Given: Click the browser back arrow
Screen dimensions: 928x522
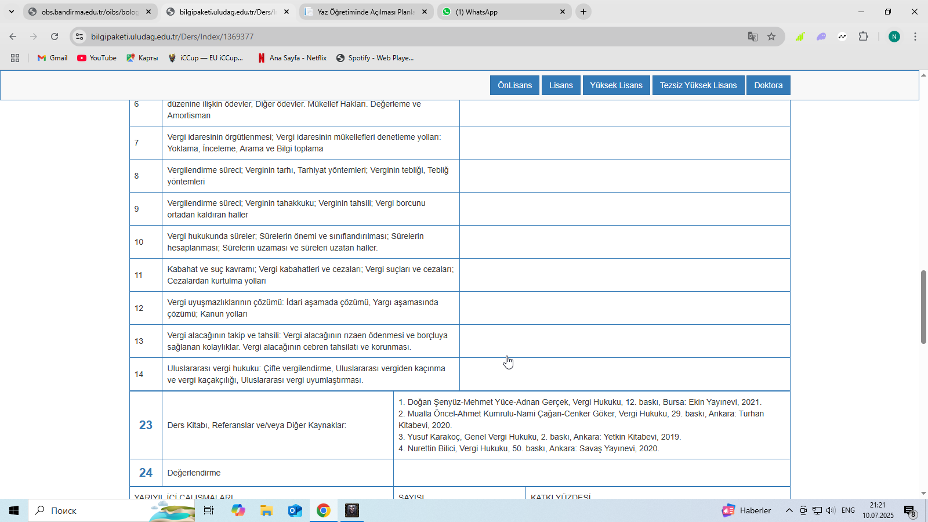Looking at the screenshot, I should (x=13, y=37).
